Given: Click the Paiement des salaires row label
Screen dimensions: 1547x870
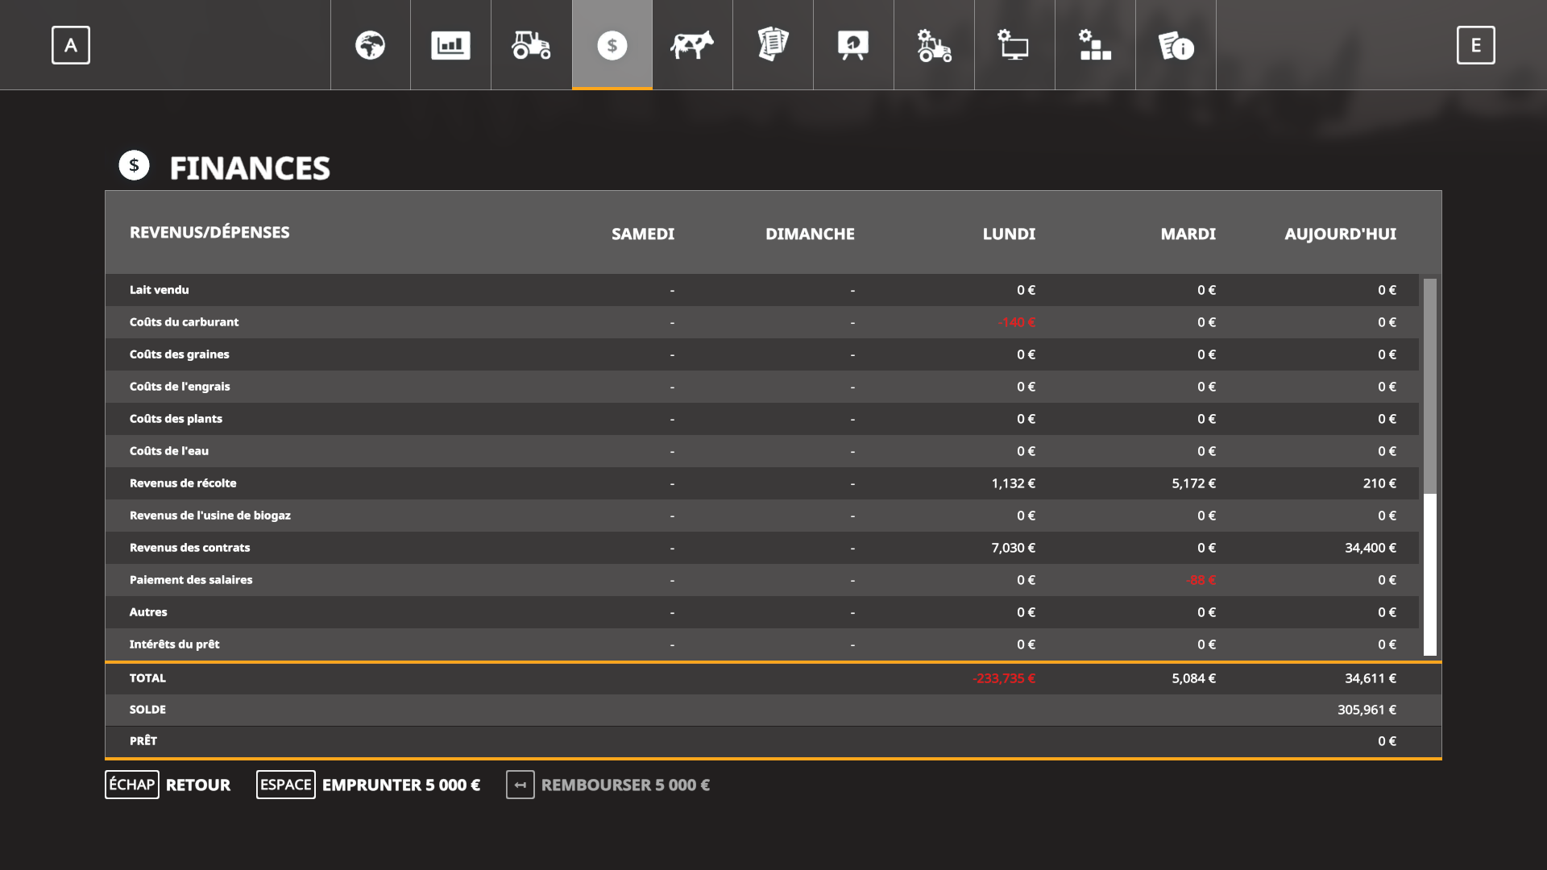Looking at the screenshot, I should (191, 580).
